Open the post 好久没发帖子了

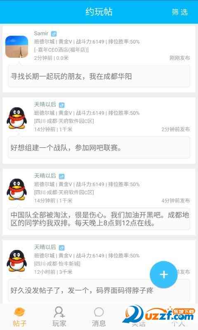click(99, 290)
